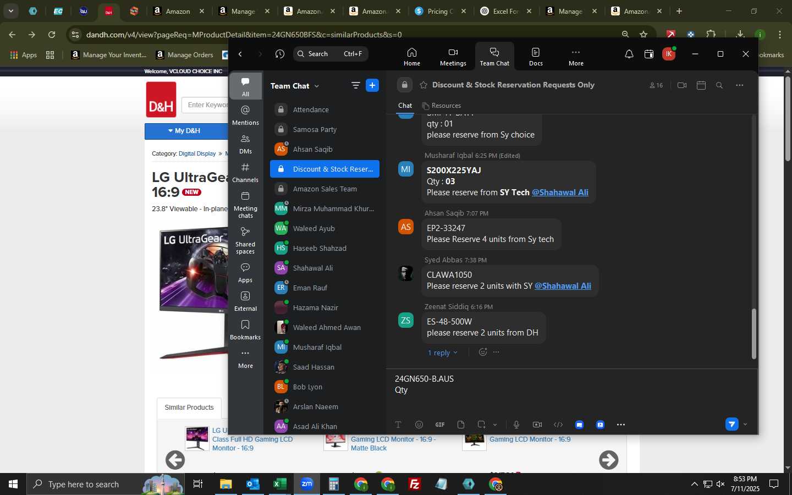Open the emoji picker
The image size is (792, 495).
point(419,425)
